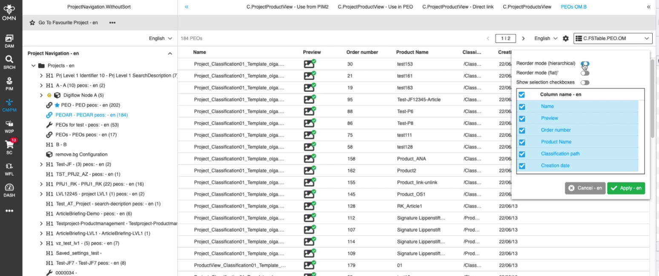Screen dimensions: 659x276
Task: Expand the Test-JF - (3) tree node
Action: [x=41, y=164]
